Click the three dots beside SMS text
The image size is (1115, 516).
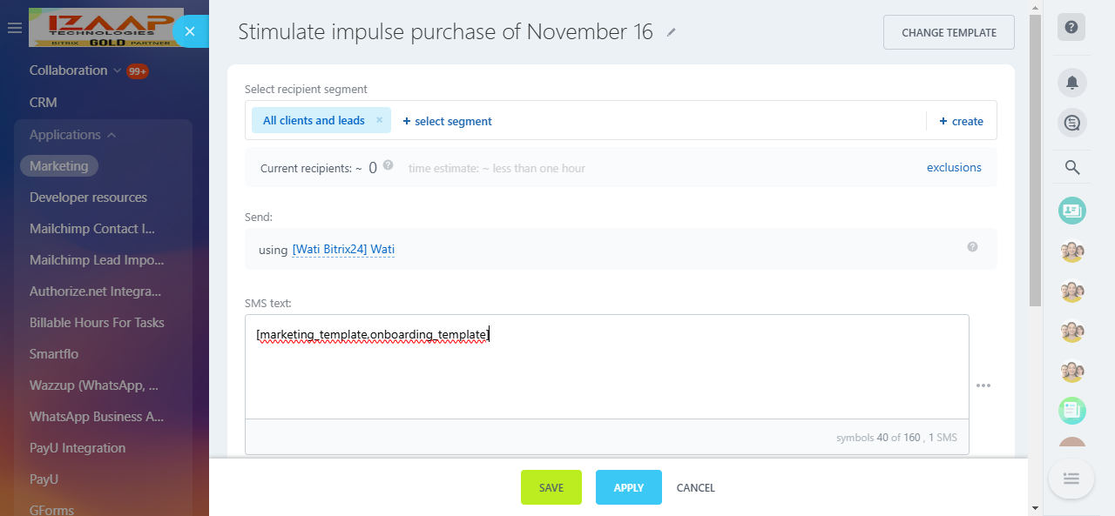pos(983,385)
